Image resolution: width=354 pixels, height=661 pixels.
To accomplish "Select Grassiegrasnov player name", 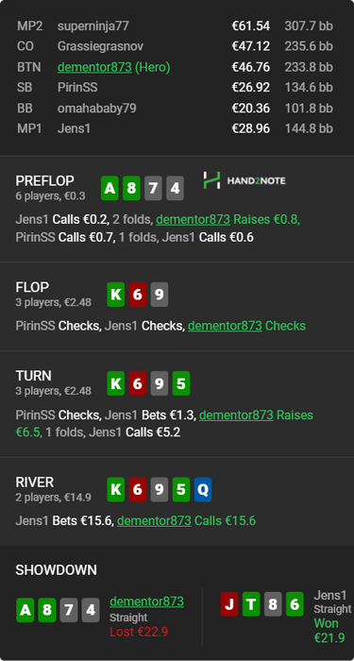I will coord(98,46).
